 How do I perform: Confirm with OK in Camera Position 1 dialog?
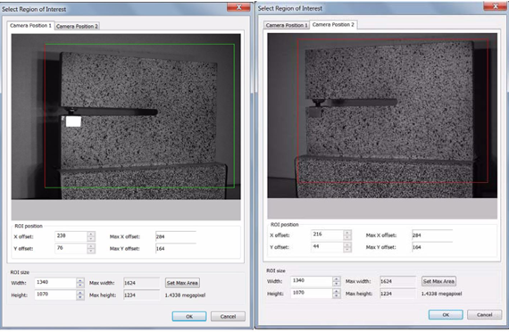[x=189, y=317]
